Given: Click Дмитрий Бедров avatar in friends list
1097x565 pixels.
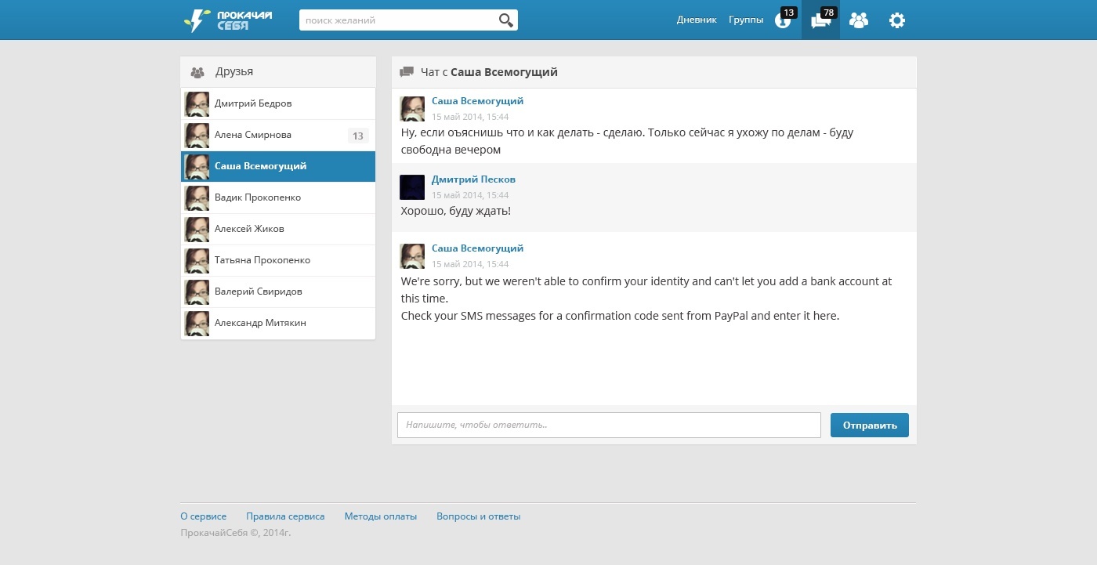Looking at the screenshot, I should (197, 103).
